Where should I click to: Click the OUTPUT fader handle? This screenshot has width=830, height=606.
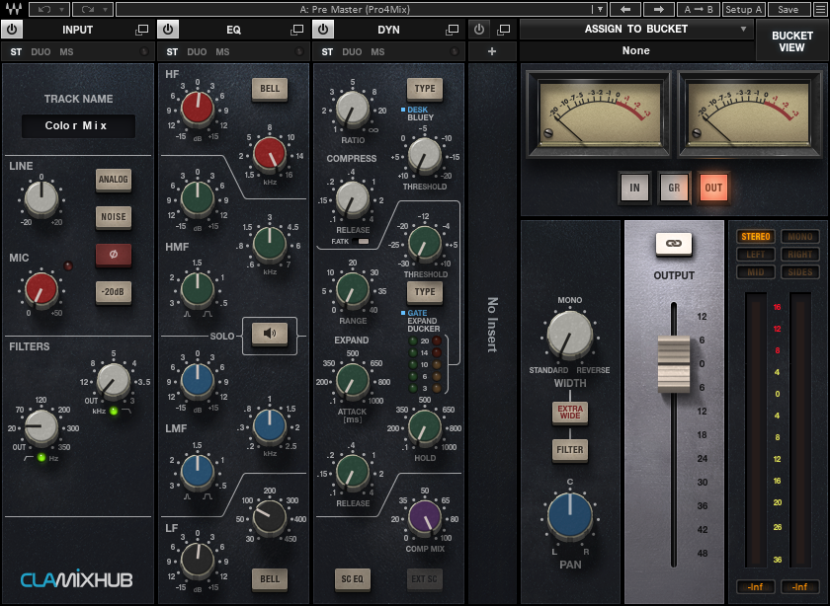(673, 364)
